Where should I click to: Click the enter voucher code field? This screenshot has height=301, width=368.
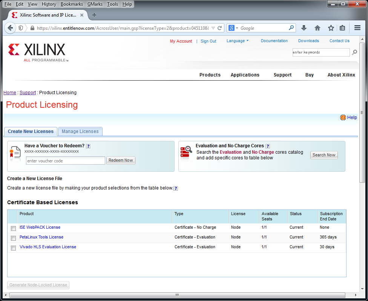coord(66,161)
